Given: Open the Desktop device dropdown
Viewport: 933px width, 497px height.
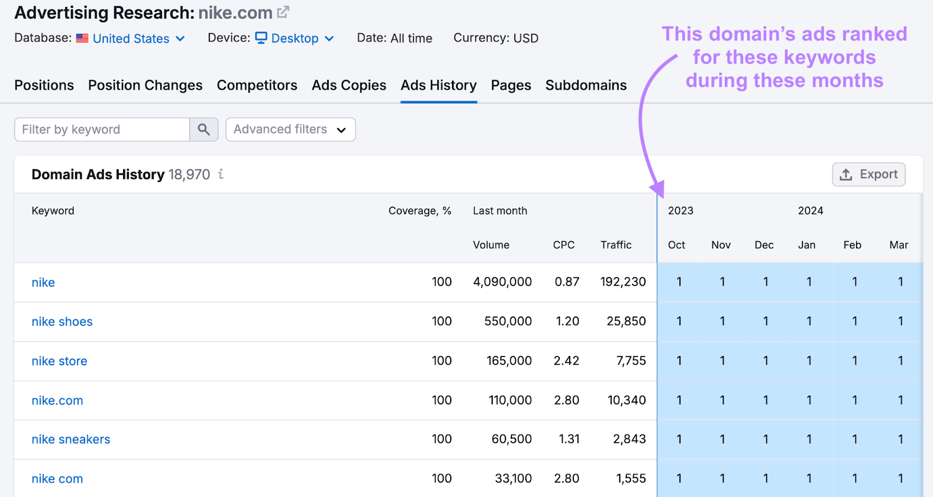Looking at the screenshot, I should pyautogui.click(x=302, y=38).
